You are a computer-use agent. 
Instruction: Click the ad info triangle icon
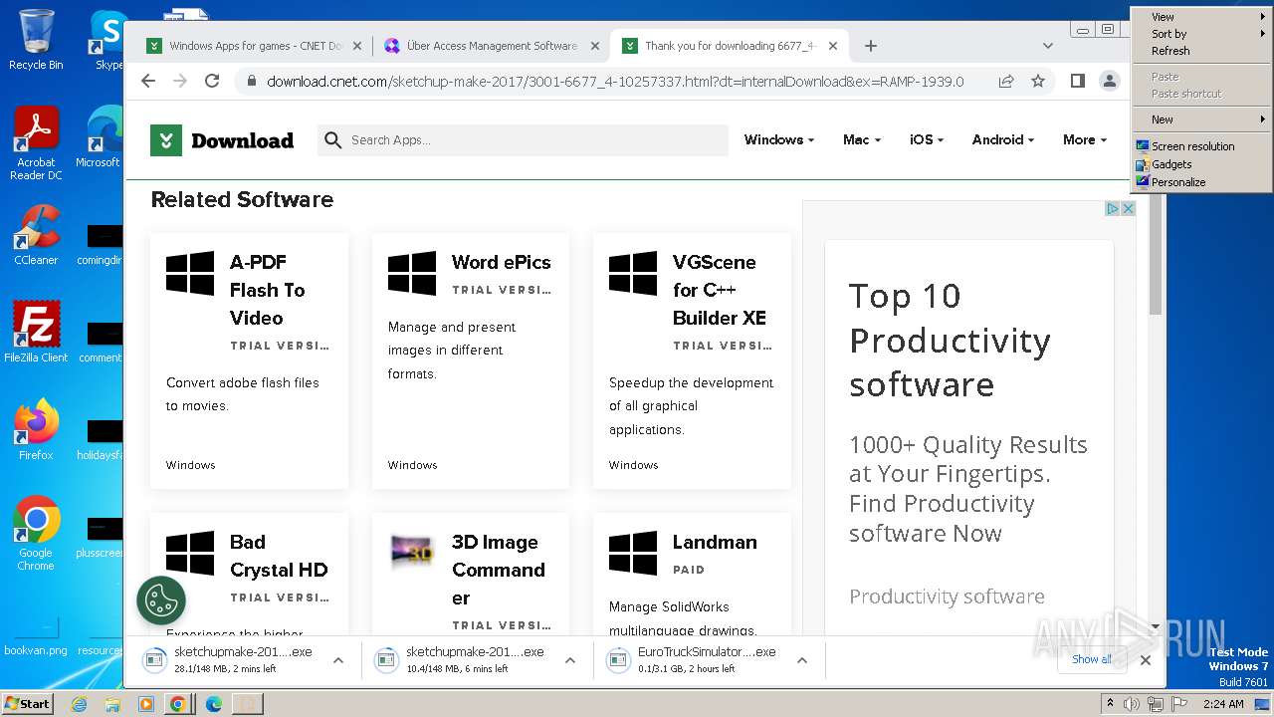[1113, 208]
